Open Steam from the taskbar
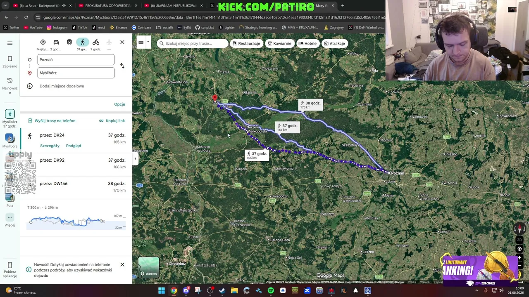 tap(222, 290)
